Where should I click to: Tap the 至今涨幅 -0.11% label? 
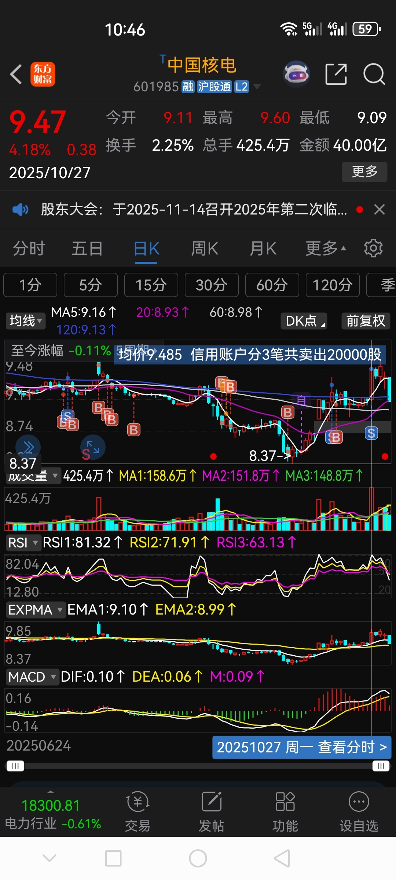pos(61,351)
